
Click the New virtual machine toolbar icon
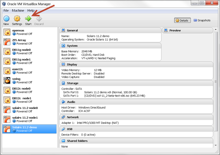click(6, 19)
